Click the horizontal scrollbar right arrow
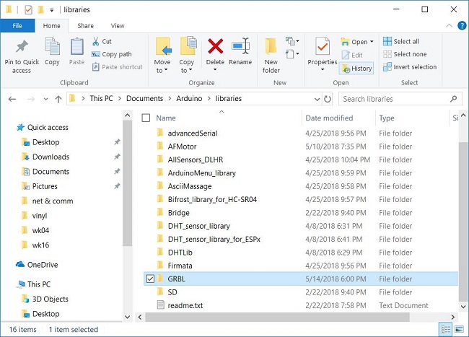Image resolution: width=469 pixels, height=337 pixels. click(x=453, y=317)
